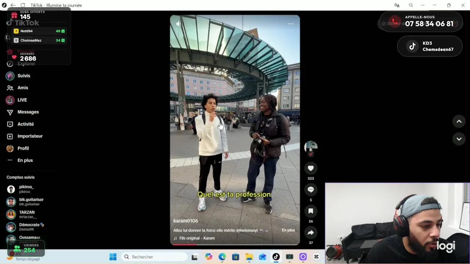
Task: Open Task View on the taskbar
Action: click(195, 257)
